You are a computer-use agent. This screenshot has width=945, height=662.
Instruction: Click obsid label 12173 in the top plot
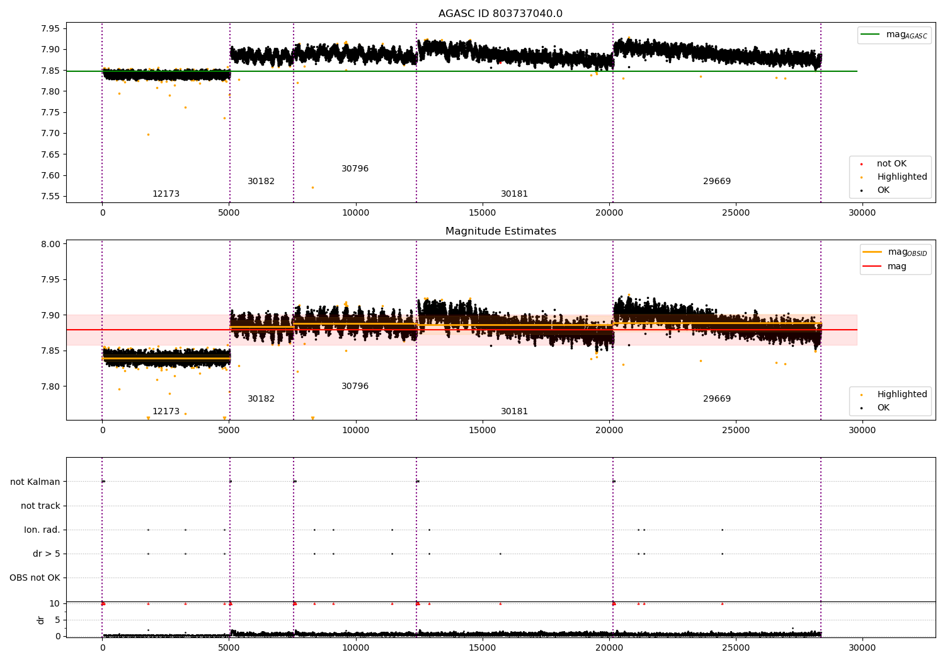coord(166,194)
